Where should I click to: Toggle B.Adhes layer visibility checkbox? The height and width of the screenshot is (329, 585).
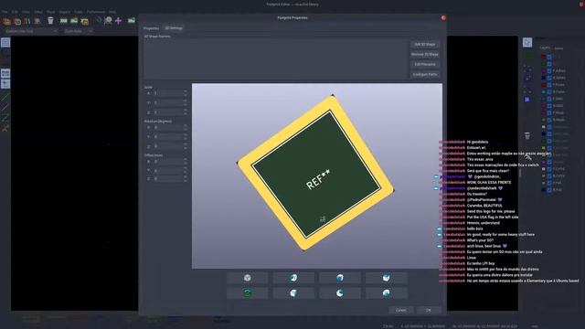point(549,78)
